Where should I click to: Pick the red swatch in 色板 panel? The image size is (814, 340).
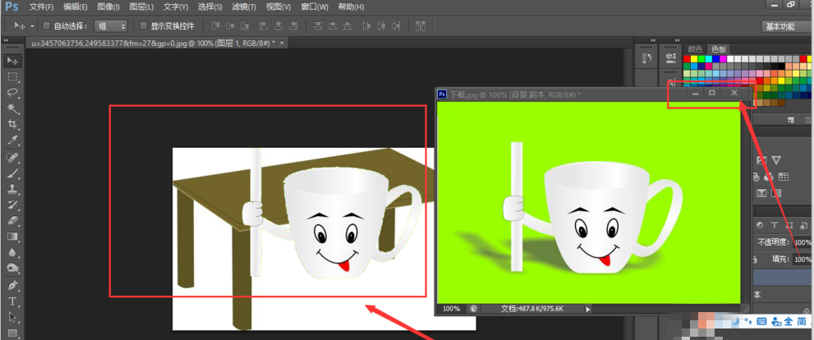687,59
